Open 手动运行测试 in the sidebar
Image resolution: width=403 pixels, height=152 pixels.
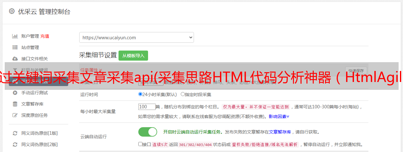tap(35, 93)
